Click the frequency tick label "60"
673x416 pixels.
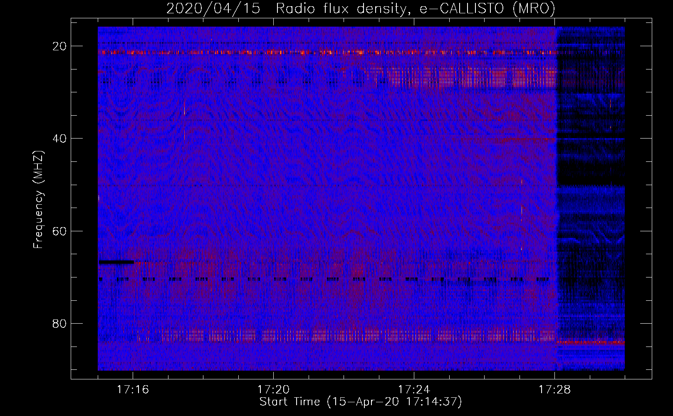59,231
